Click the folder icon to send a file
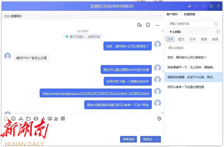Viewport: 224px width, 147px height. [x=28, y=119]
